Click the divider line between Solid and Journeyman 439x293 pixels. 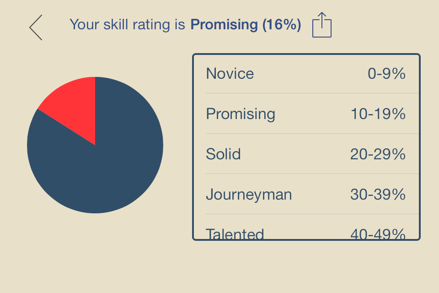click(312, 174)
